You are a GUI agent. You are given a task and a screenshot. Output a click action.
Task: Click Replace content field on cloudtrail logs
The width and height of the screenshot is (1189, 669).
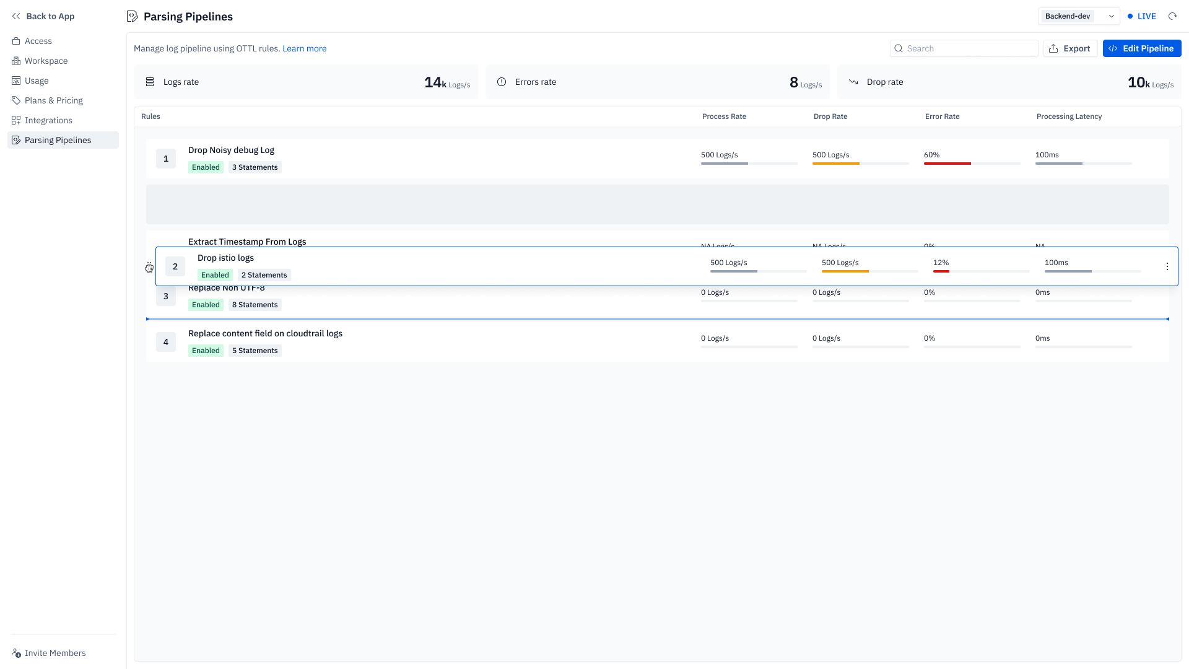[x=265, y=333]
